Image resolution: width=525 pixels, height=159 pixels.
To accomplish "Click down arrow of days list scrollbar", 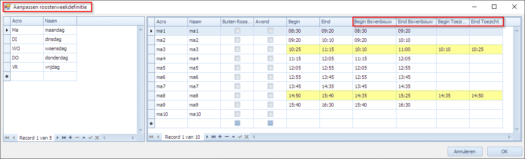I will (140, 130).
